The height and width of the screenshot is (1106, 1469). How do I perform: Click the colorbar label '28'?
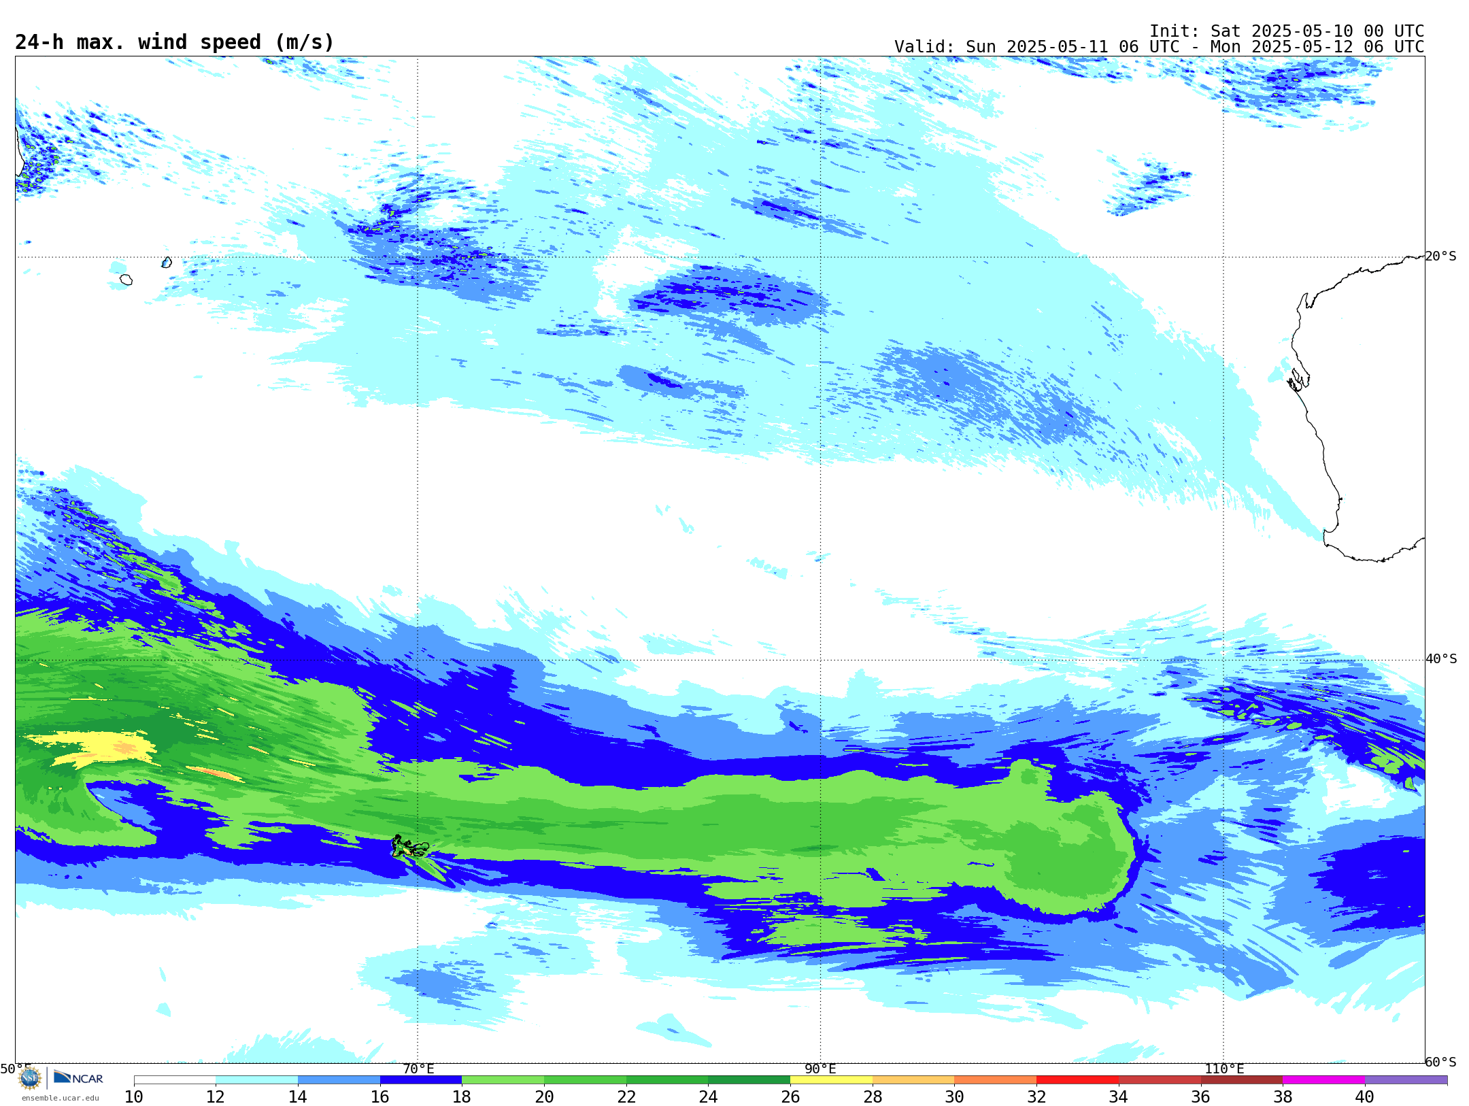coord(873,1097)
